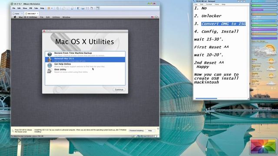The width and height of the screenshot is (278, 156).
Task: Open Notepad File menu
Action: pyautogui.click(x=196, y=4)
